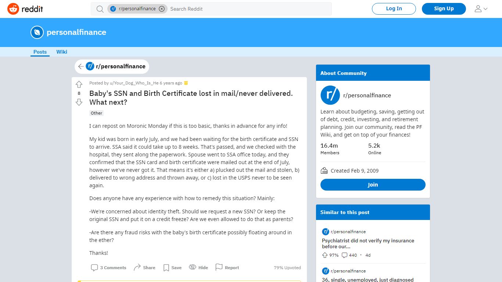Report this post

tap(227, 268)
